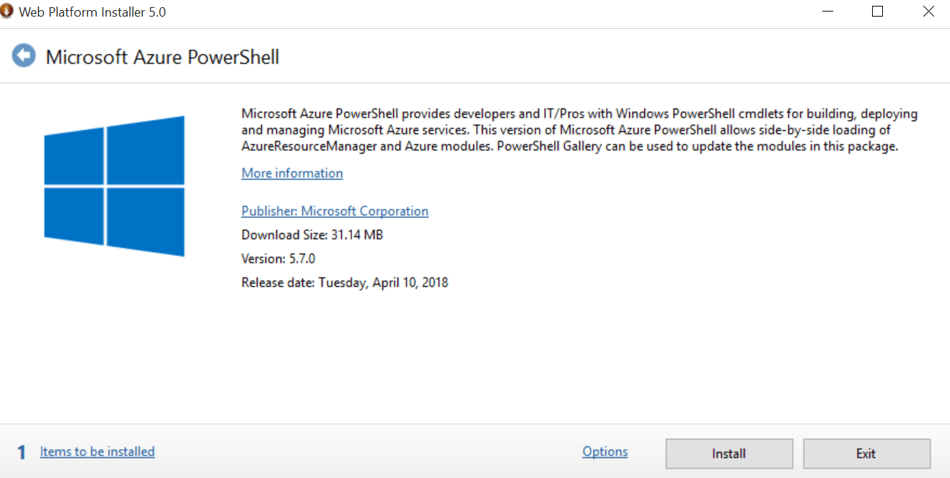950x478 pixels.
Task: Click the product description paragraph
Action: coord(577,130)
